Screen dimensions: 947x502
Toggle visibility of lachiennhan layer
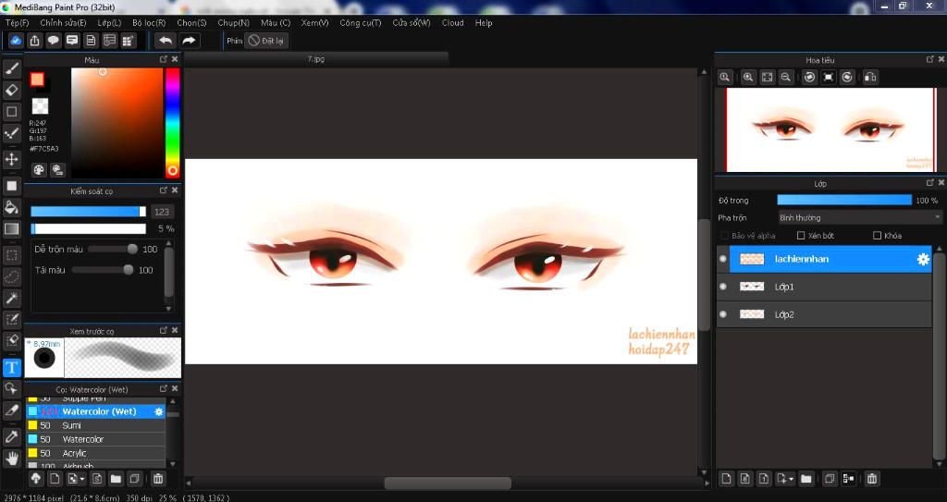click(x=723, y=259)
